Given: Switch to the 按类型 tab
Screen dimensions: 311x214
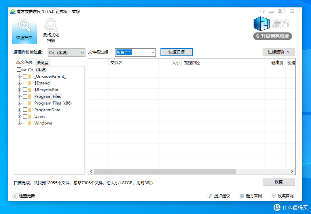Looking at the screenshot, I should coord(42,63).
